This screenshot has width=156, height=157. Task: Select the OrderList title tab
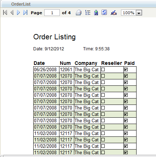21,4
